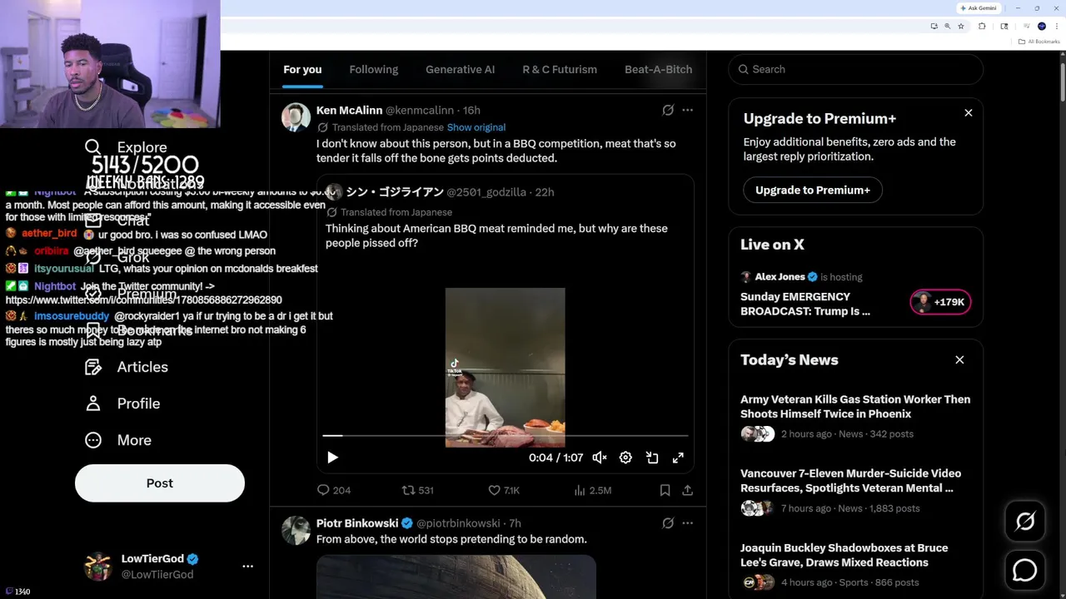This screenshot has width=1066, height=599.
Task: Open the More sidebar menu
Action: [118, 440]
